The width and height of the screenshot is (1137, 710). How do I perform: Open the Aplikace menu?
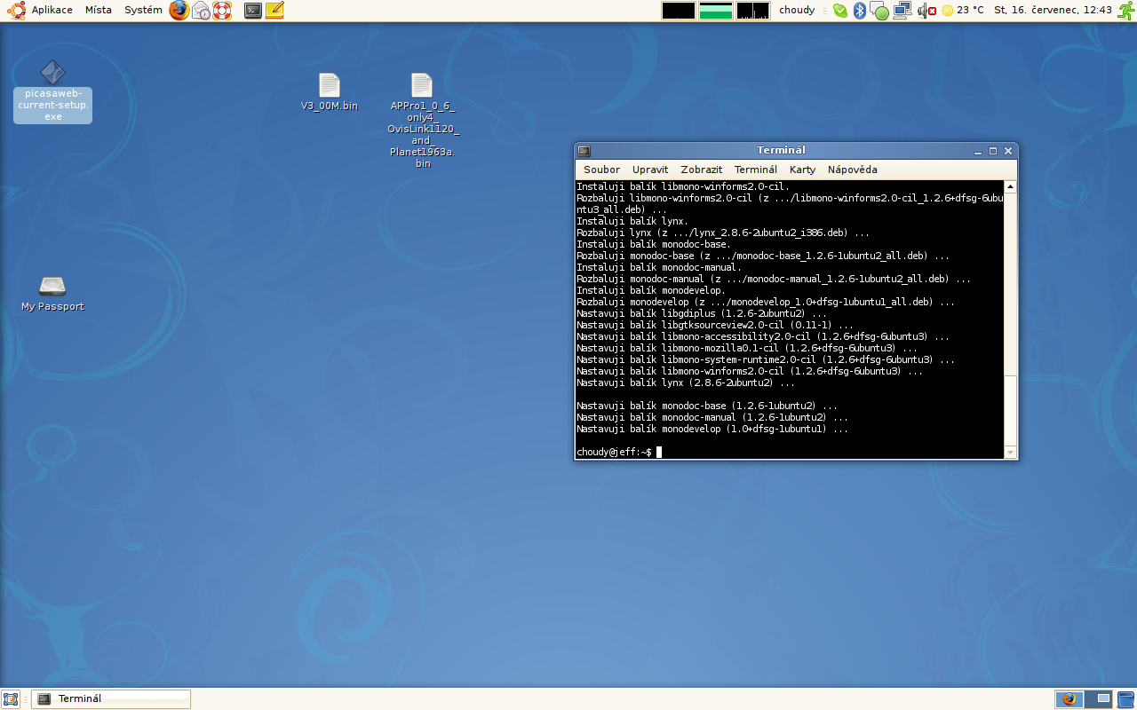(x=52, y=11)
